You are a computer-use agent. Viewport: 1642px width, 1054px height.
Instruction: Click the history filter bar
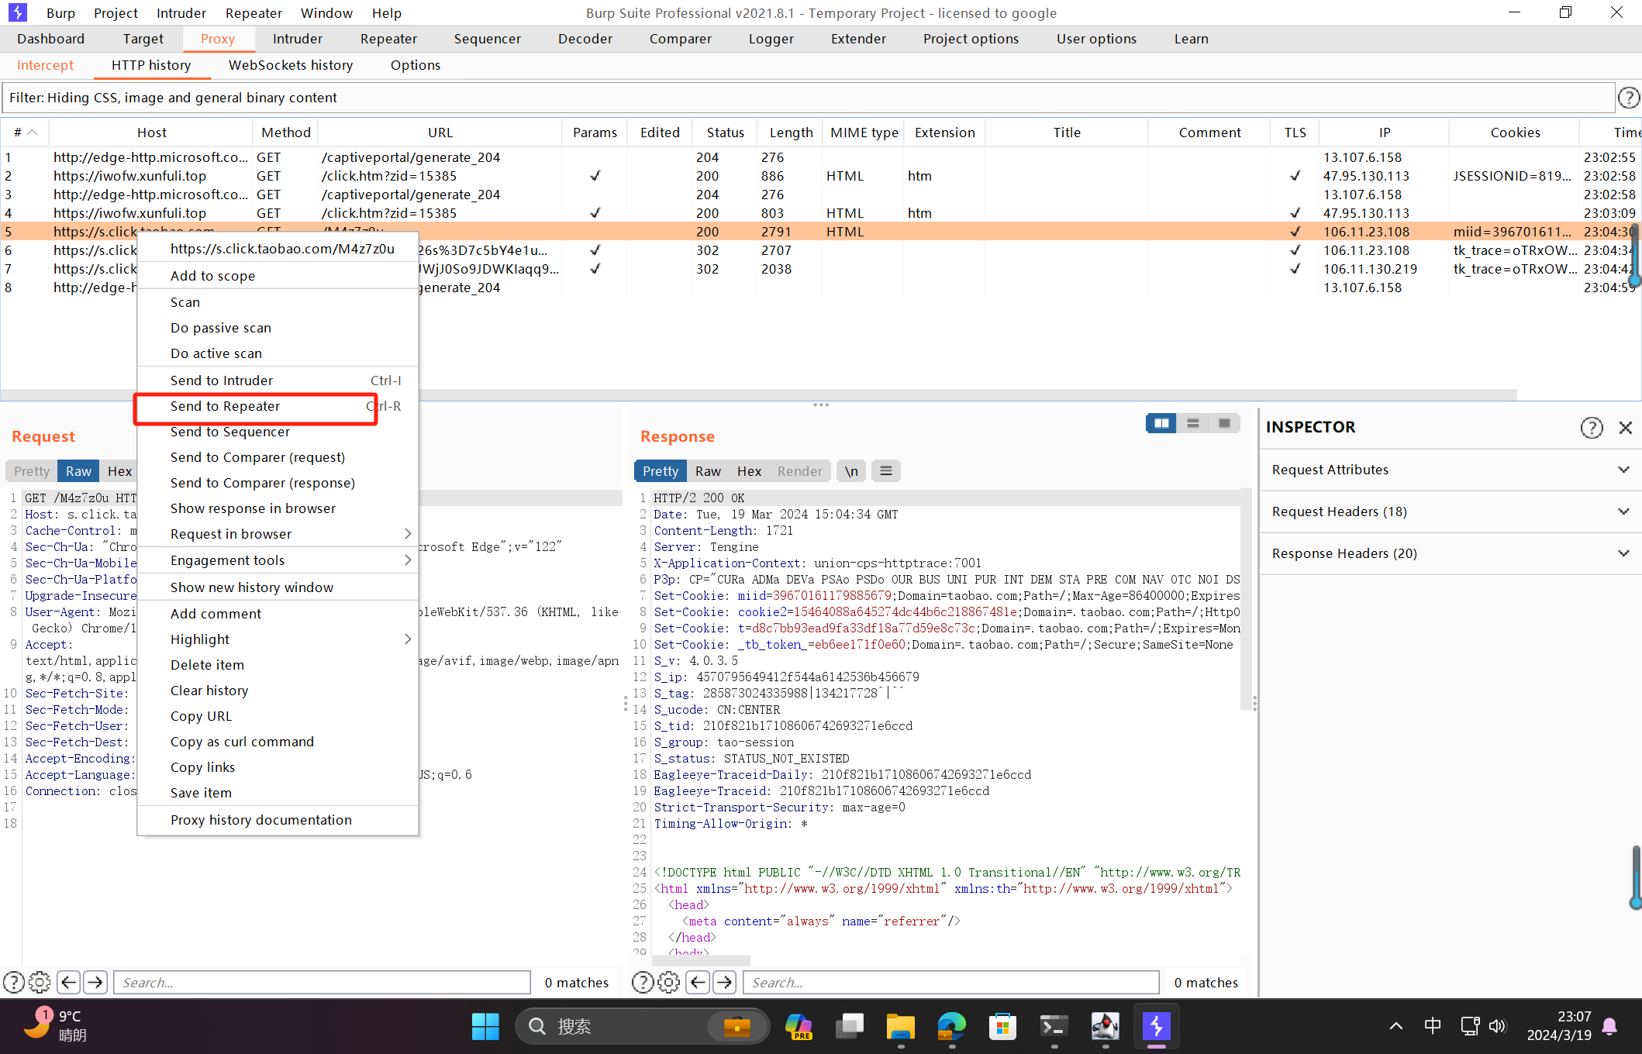point(806,98)
